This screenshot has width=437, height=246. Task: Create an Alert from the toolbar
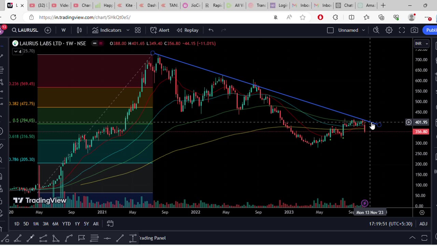160,30
